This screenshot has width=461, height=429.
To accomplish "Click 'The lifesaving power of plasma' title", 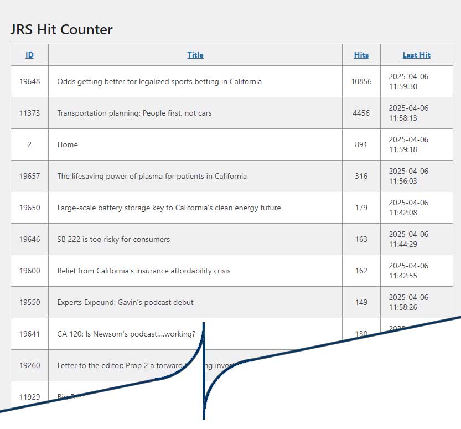I will tap(152, 176).
